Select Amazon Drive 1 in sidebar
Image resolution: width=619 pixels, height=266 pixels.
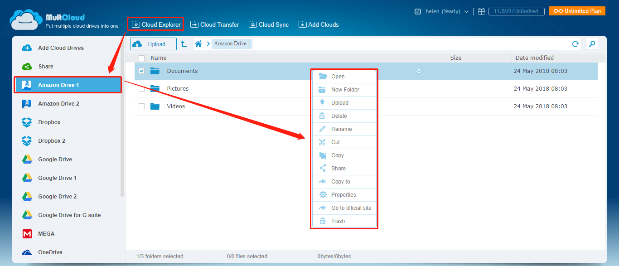[x=68, y=85]
